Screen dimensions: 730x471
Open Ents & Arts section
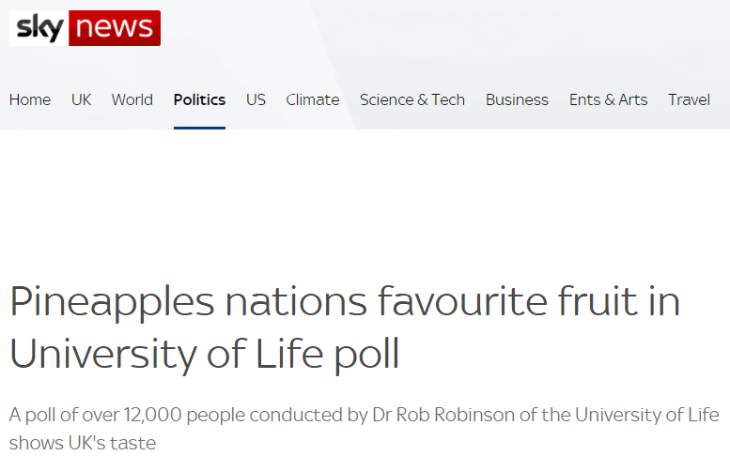coord(608,99)
